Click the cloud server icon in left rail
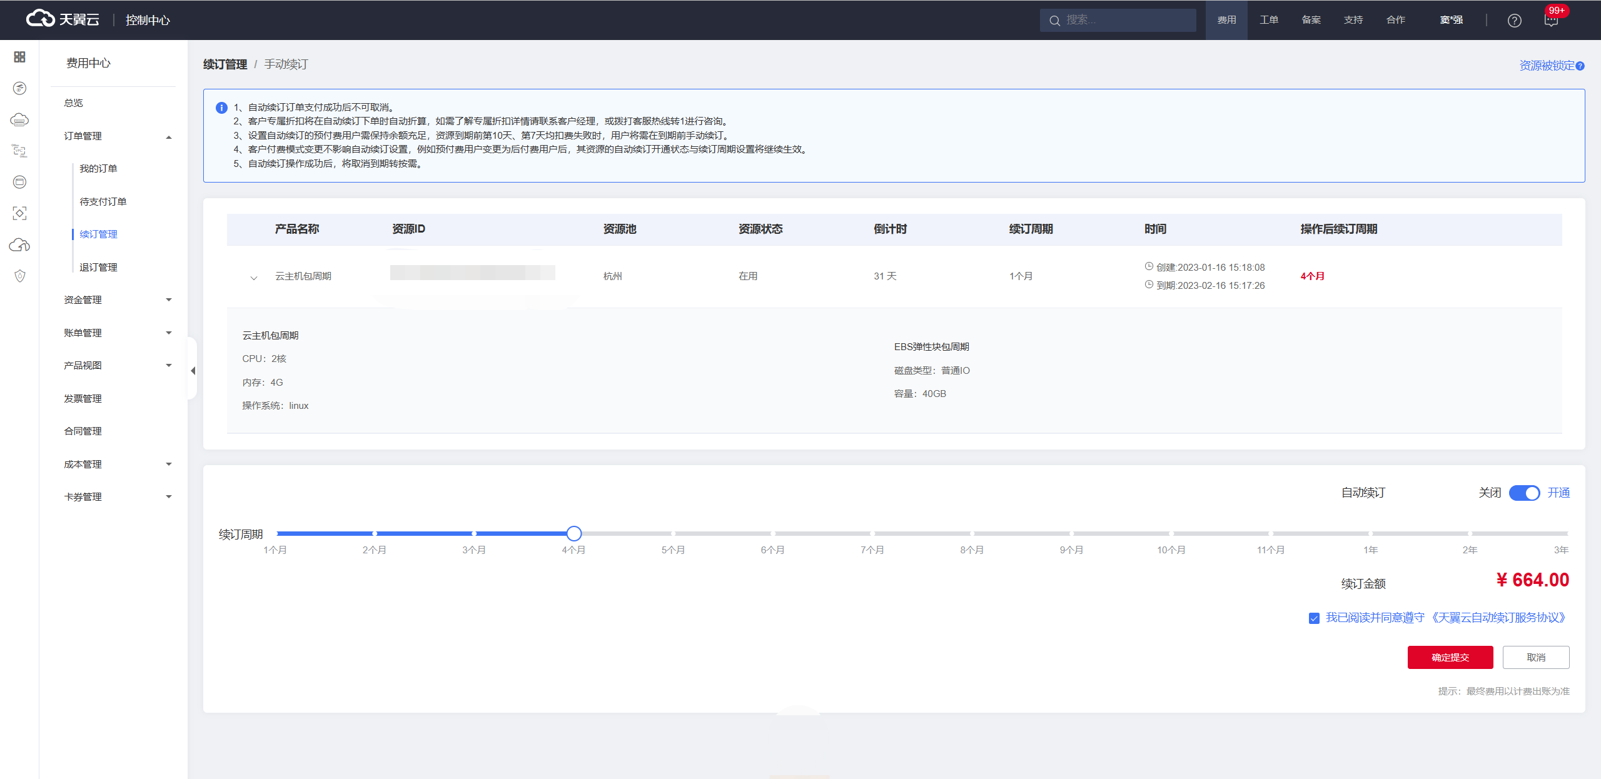1601x779 pixels. (19, 119)
